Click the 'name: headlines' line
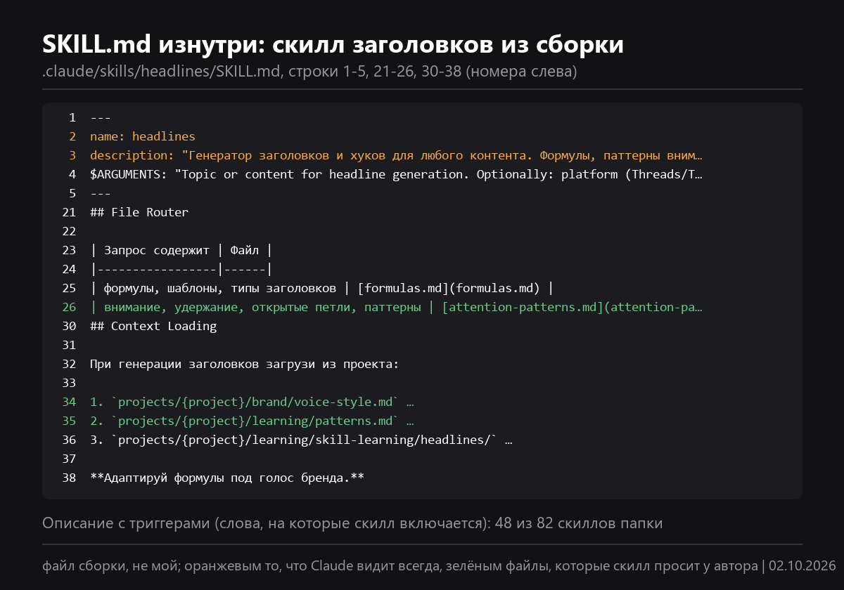The height and width of the screenshot is (590, 844). coord(143,136)
